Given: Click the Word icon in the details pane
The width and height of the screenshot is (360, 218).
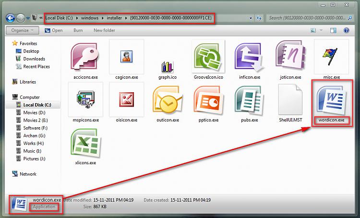Looking at the screenshot, I should point(19,204).
